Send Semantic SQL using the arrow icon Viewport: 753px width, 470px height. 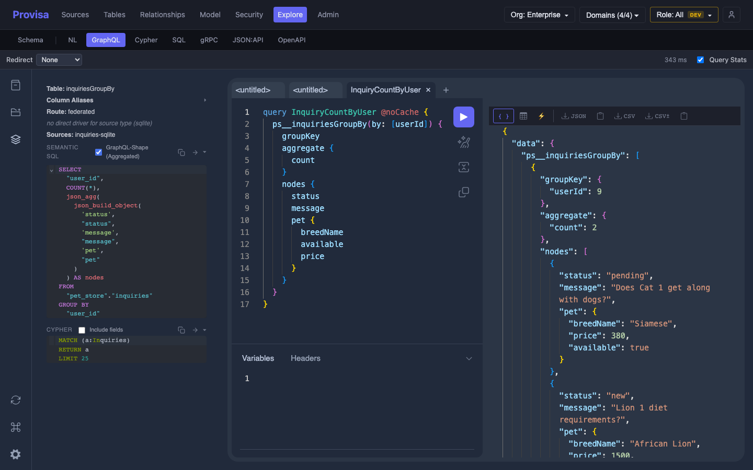(195, 152)
